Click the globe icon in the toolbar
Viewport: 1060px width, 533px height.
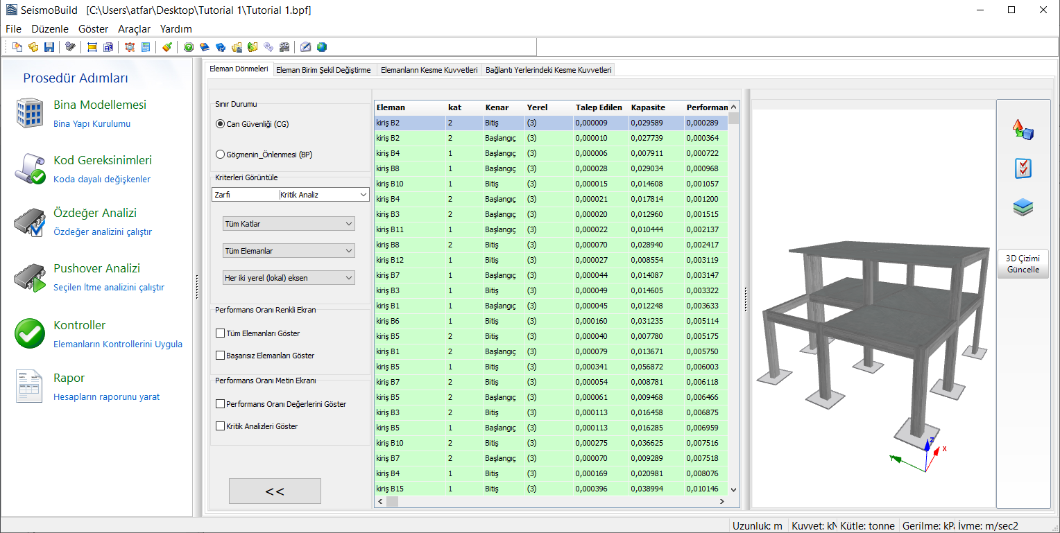(x=322, y=47)
